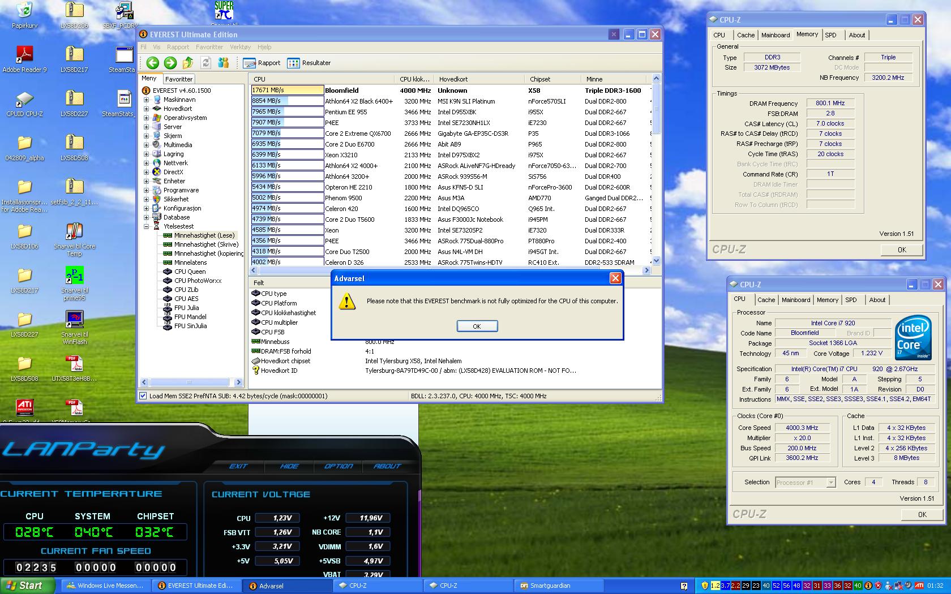Open Snarvei til Core Temp shortcut
The image size is (951, 594).
[74, 240]
